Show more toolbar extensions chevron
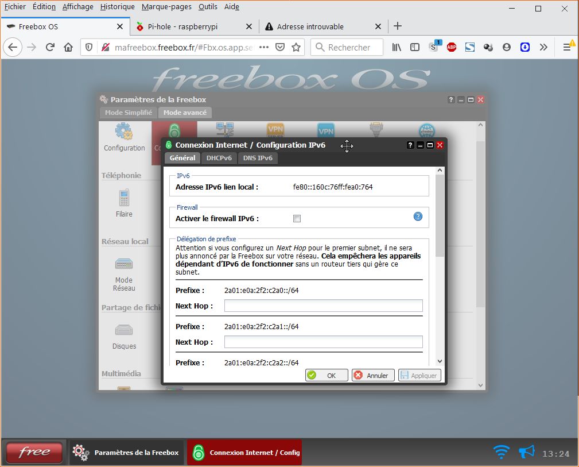This screenshot has height=467, width=579. pyautogui.click(x=543, y=47)
